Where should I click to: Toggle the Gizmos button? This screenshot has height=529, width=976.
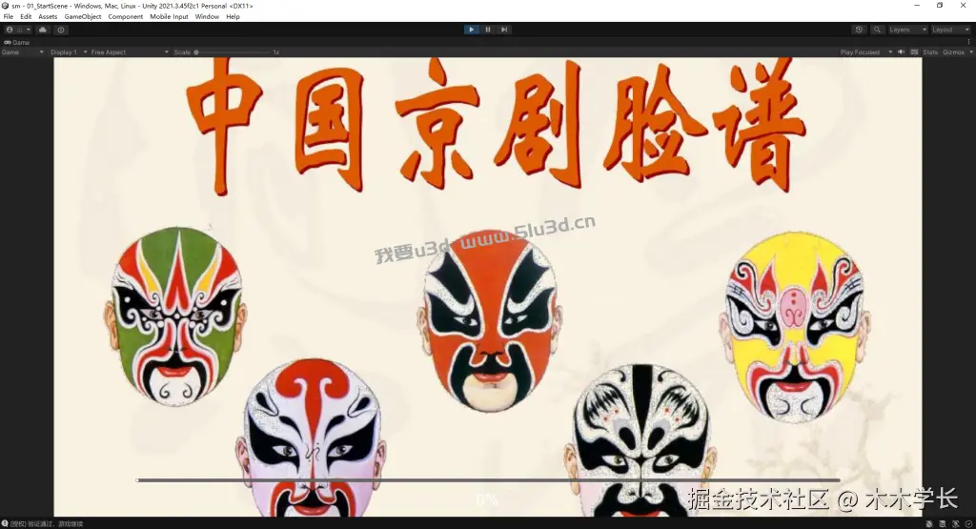coord(953,52)
